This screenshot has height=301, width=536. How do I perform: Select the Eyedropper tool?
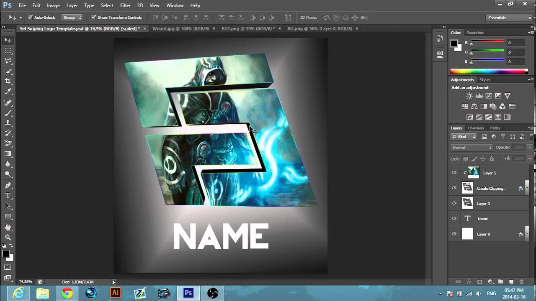point(8,92)
